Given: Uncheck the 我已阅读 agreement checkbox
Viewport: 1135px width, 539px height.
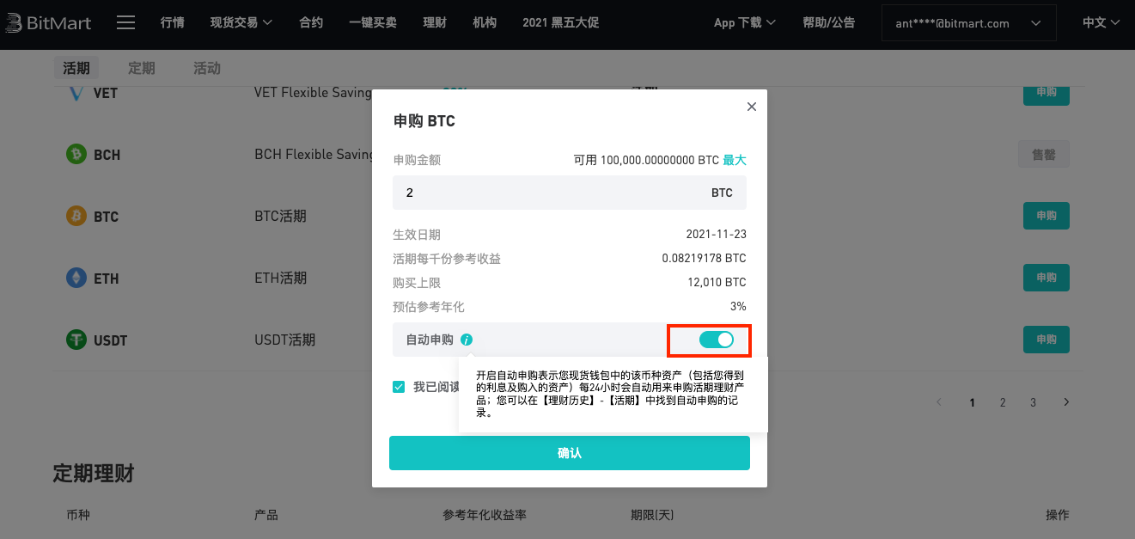Looking at the screenshot, I should point(399,387).
